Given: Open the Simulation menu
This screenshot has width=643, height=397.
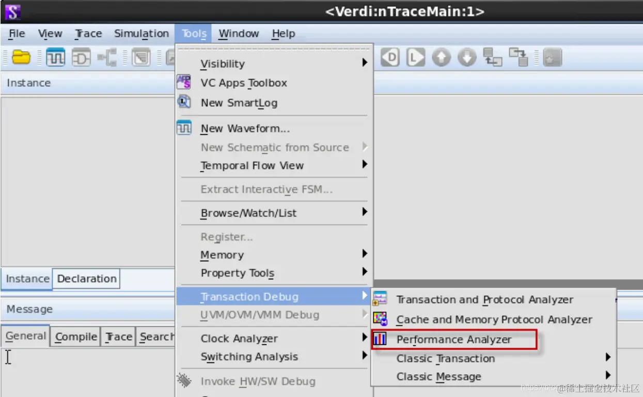Looking at the screenshot, I should (142, 34).
